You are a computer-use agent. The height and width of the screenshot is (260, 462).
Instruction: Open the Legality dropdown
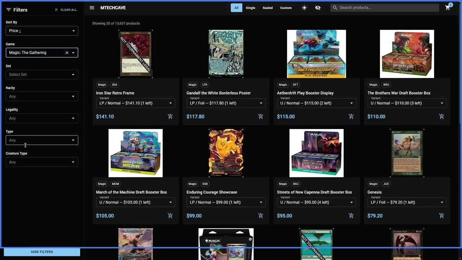point(42,118)
